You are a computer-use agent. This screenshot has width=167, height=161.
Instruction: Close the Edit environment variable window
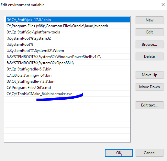pos(163,5)
